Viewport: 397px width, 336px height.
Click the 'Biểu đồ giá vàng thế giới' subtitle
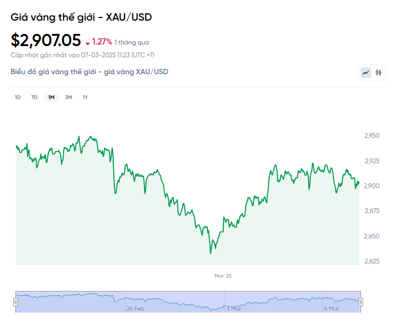point(89,72)
